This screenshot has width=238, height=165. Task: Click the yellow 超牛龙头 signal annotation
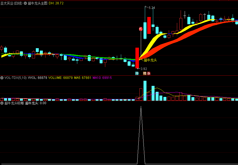pos(150,60)
